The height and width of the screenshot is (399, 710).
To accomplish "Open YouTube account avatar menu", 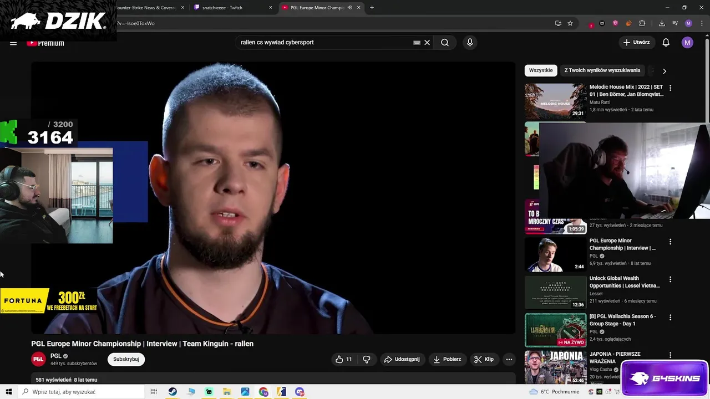I will tap(687, 42).
